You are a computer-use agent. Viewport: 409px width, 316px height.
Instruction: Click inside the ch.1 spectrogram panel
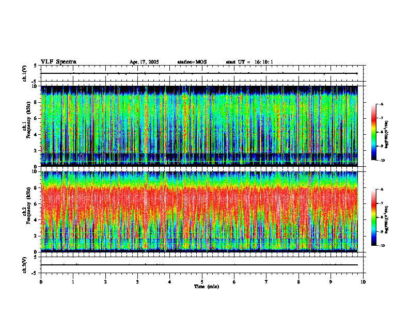tap(199, 126)
